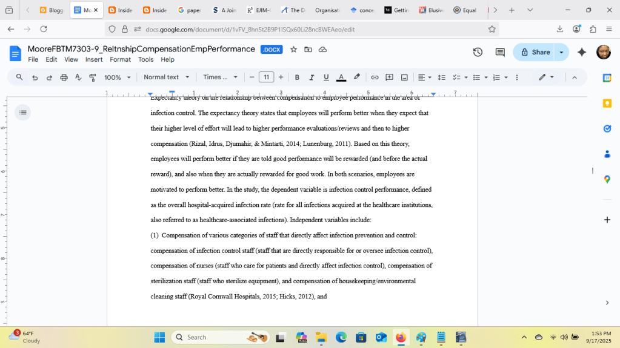Expand the Times font dropdown
620x348 pixels.
coord(220,77)
